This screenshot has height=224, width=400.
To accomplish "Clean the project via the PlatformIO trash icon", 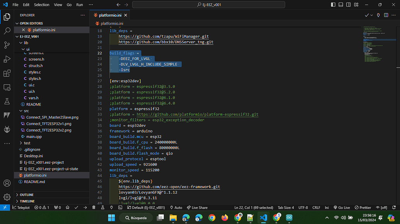I will tap(93, 207).
